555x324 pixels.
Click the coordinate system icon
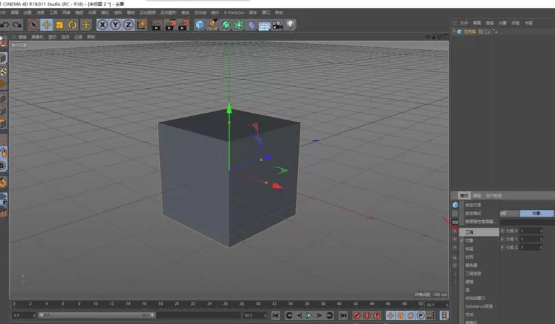click(141, 25)
